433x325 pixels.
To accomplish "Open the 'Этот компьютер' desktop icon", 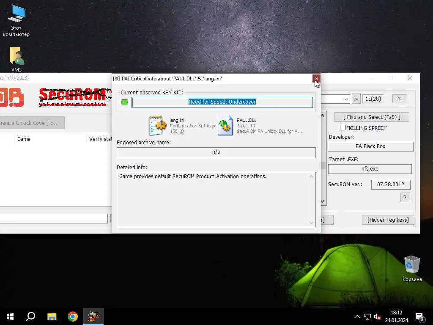I will click(16, 21).
